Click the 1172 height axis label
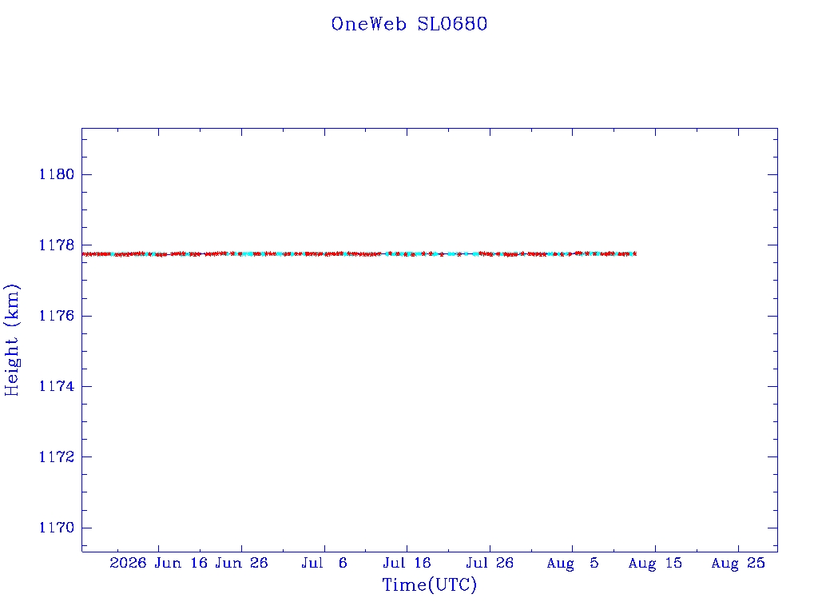Screen dimensions: 818x614 (x=57, y=457)
